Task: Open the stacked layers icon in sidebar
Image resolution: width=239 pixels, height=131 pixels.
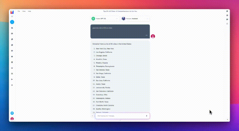Action: [12, 39]
